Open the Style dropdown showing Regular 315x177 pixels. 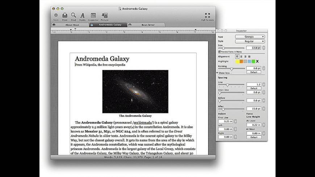(x=250, y=42)
